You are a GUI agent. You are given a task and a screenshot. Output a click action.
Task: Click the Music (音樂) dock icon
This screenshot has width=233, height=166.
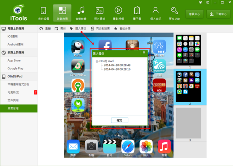click(x=164, y=147)
